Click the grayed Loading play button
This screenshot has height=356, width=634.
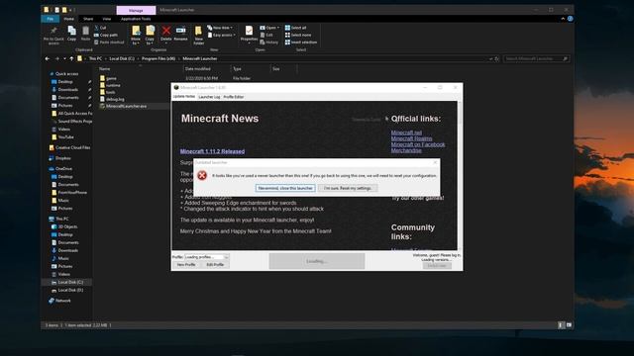pyautogui.click(x=317, y=261)
